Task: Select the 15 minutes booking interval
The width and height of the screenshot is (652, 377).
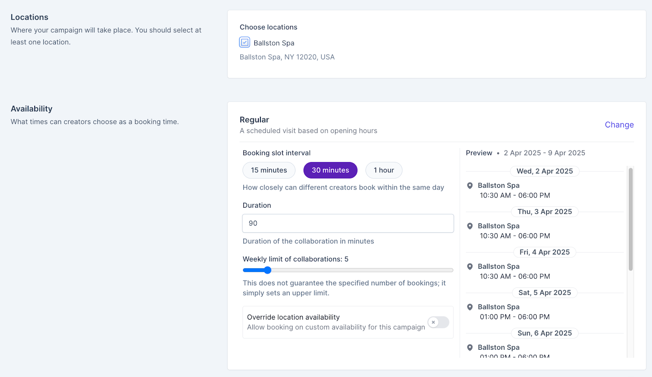Action: pos(269,170)
